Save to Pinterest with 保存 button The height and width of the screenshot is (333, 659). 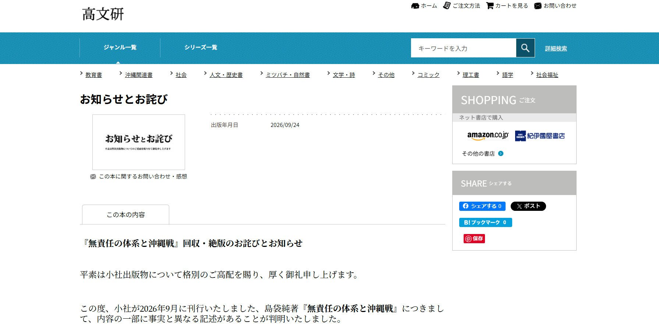(474, 238)
